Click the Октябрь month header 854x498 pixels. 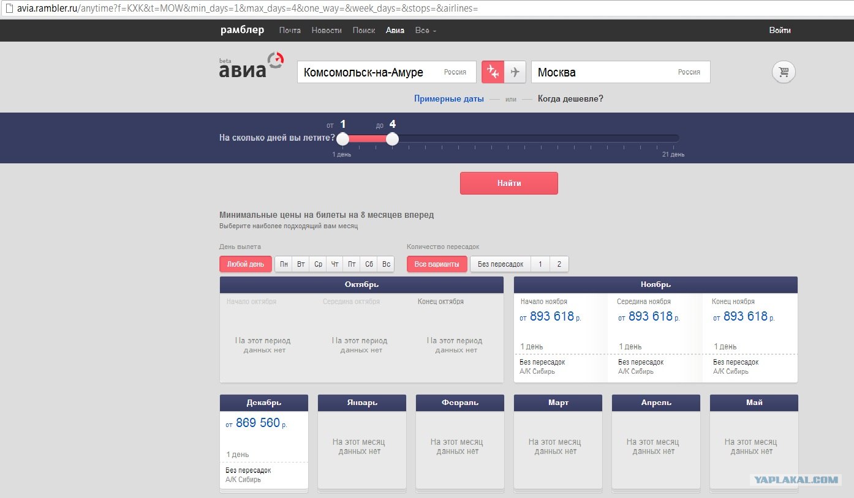(x=361, y=284)
